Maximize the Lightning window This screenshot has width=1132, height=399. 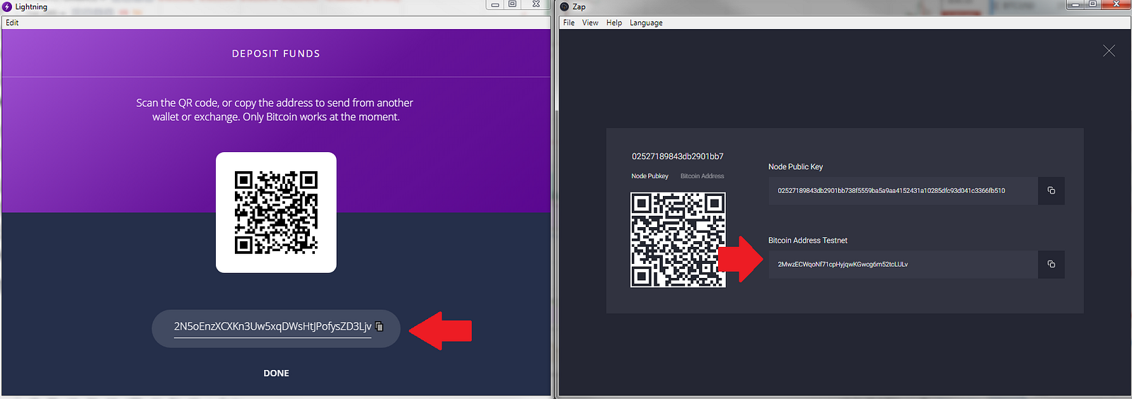(x=512, y=4)
